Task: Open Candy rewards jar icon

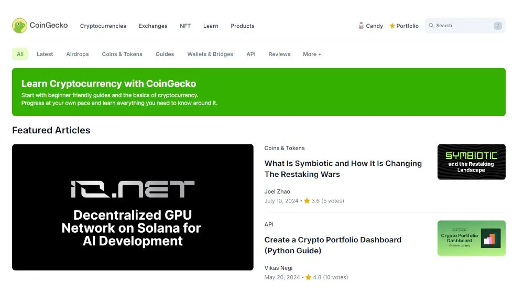Action: [361, 26]
